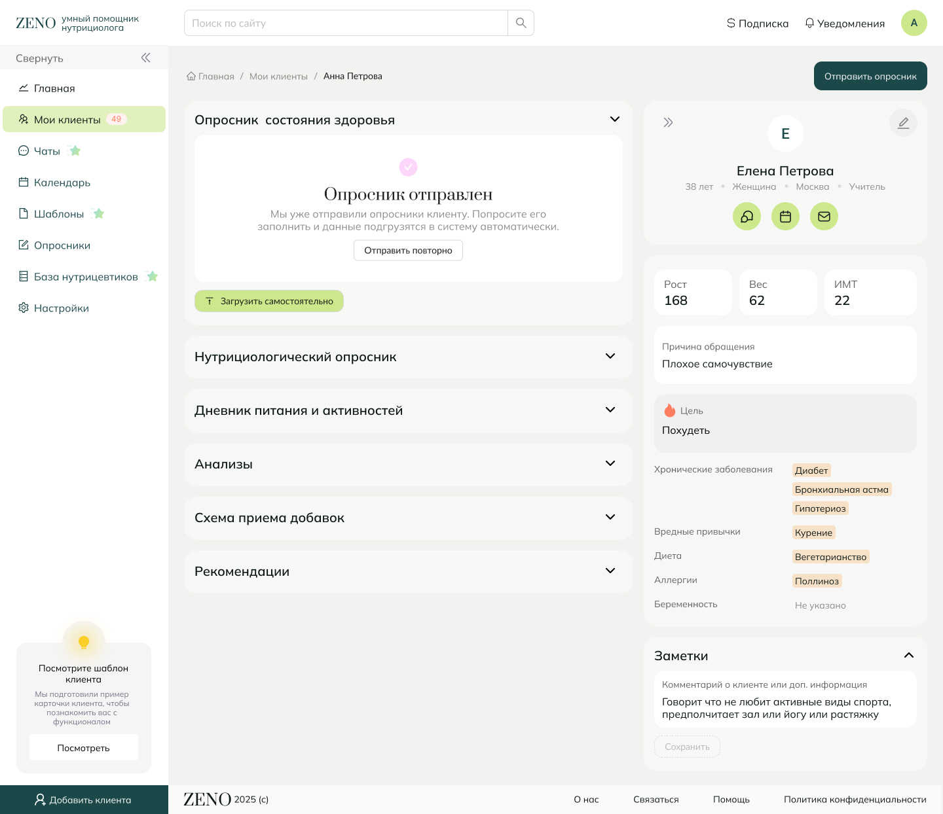Open Календарь in sidebar

(x=84, y=183)
